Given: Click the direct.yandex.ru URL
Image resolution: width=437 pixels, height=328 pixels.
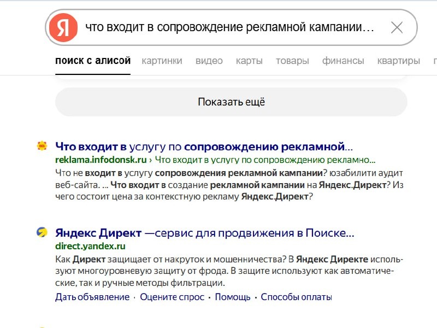Looking at the screenshot, I should (90, 247).
